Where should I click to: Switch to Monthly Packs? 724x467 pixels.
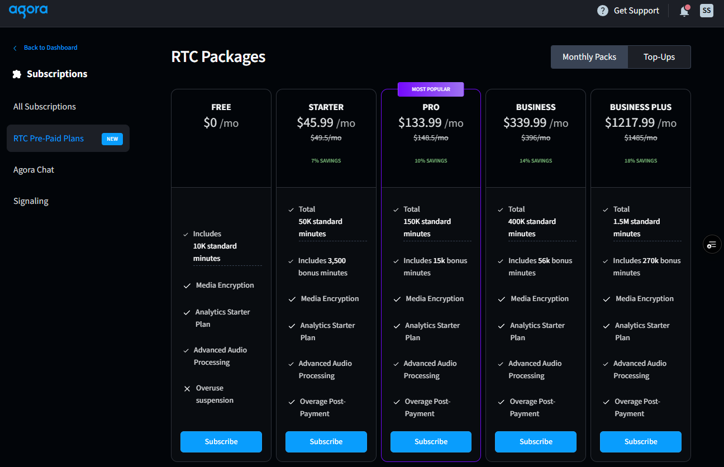(589, 57)
